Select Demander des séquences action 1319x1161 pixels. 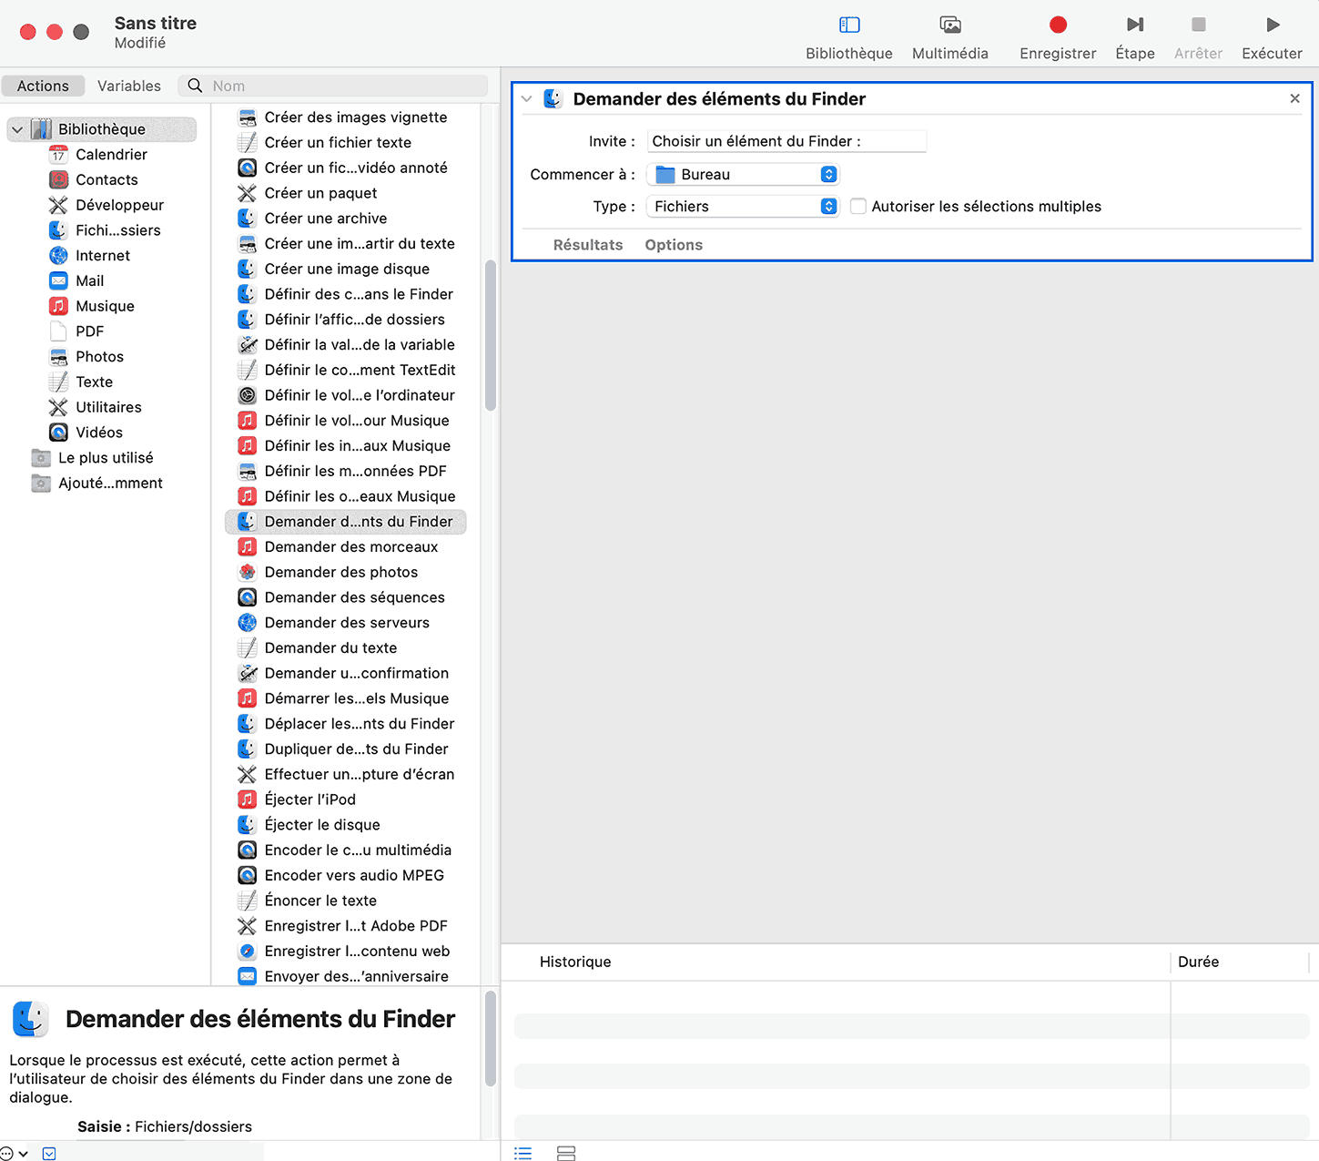(354, 597)
